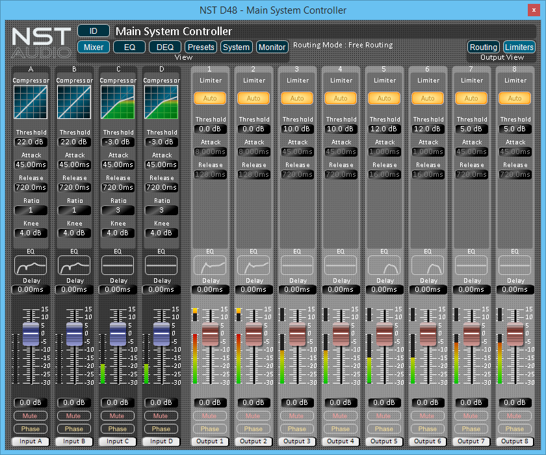Switch to the DEQ view
The height and width of the screenshot is (455, 546).
pos(164,47)
